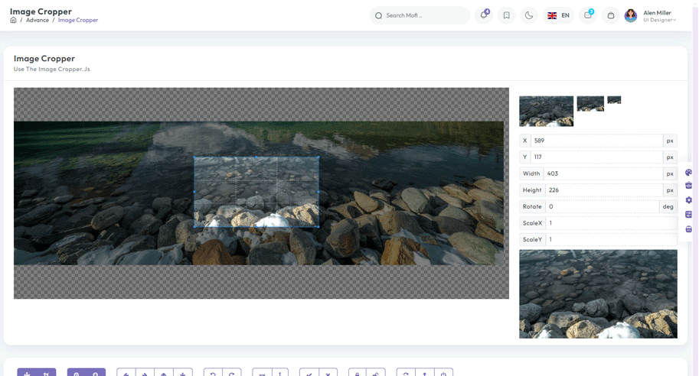Click the Width input field
Screen dimensions: 699x376
(x=603, y=173)
